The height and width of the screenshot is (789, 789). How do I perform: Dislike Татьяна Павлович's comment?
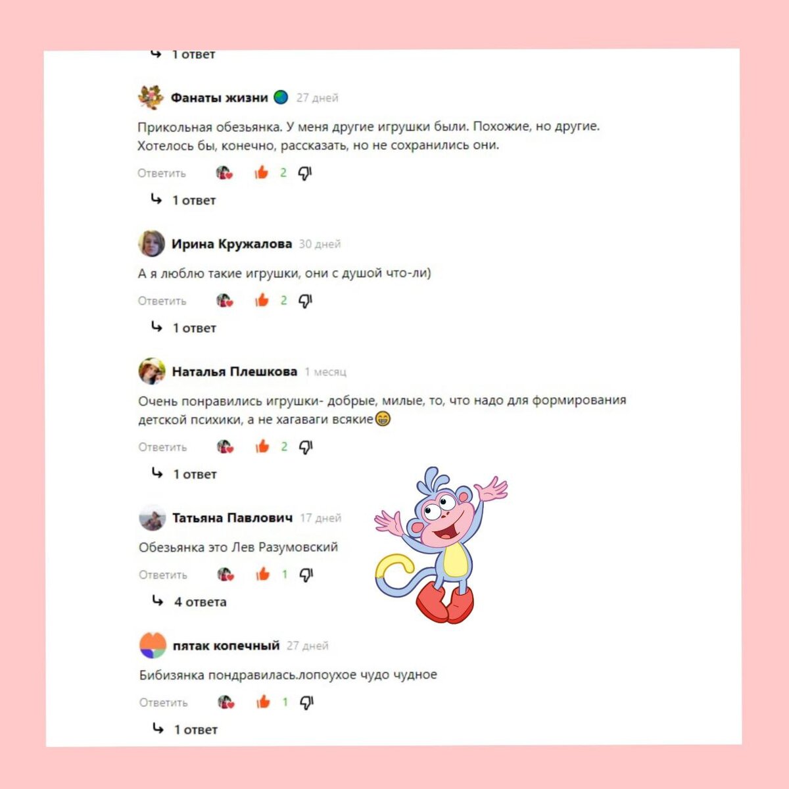click(306, 575)
